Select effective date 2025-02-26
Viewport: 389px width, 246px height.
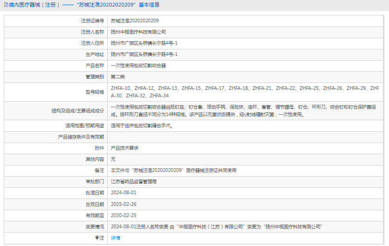[x=123, y=205]
